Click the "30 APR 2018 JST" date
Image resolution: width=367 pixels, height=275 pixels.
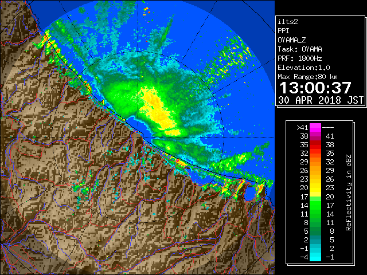321,100
